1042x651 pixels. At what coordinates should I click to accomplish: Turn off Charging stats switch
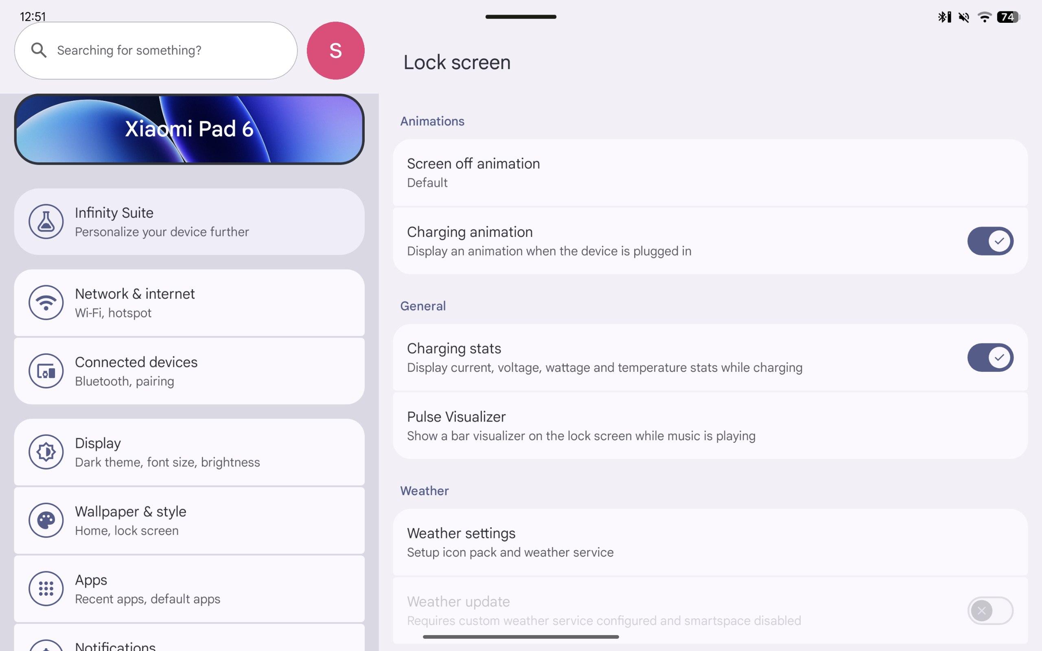[990, 357]
